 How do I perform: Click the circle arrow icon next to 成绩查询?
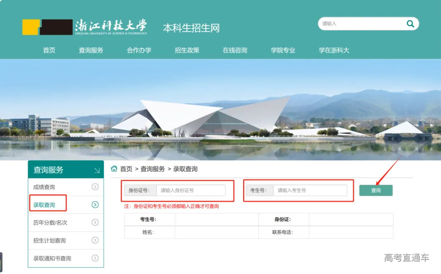95,187
